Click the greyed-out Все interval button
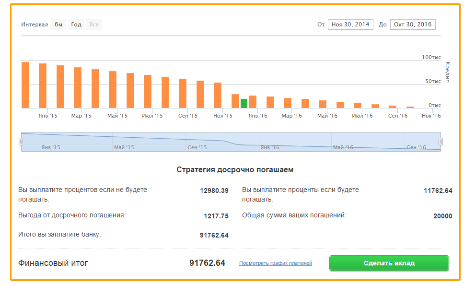Viewport: 464px width, 286px height. point(94,24)
